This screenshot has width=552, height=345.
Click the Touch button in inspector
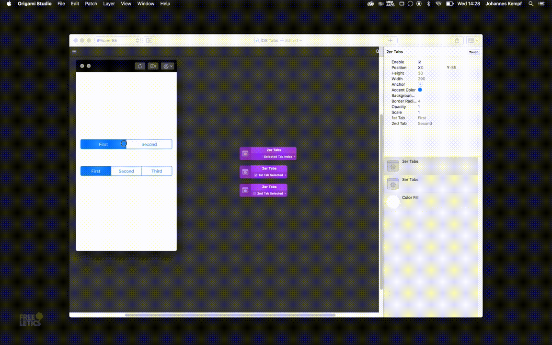473,52
